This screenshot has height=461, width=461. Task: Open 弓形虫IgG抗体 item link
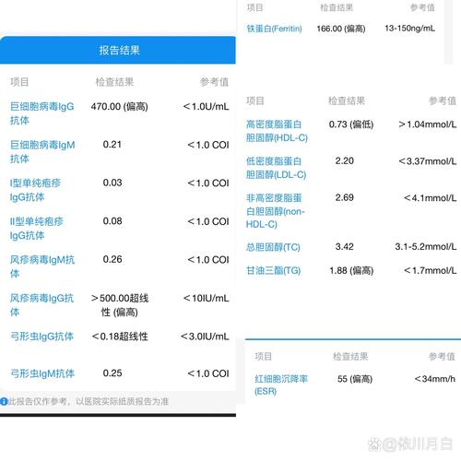coord(41,337)
